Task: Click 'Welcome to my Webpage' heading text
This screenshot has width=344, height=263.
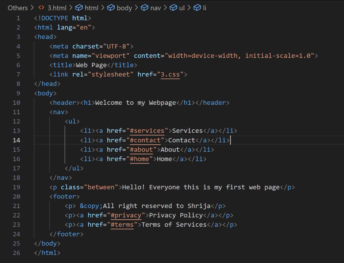Action: click(x=136, y=103)
